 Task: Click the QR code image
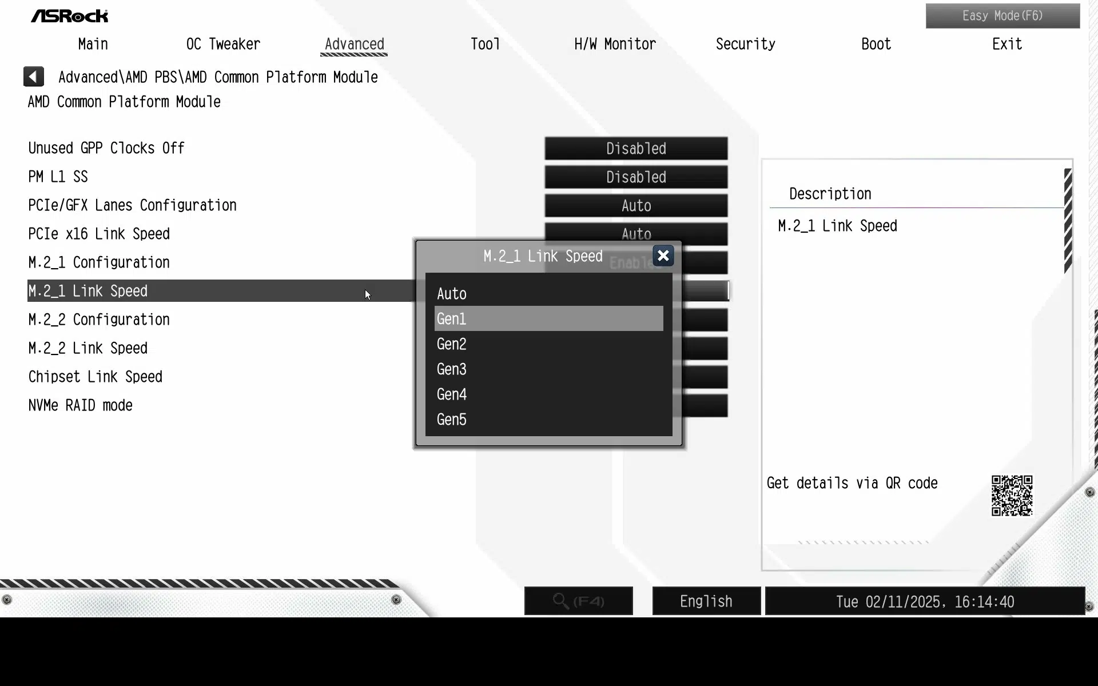pos(1012,496)
